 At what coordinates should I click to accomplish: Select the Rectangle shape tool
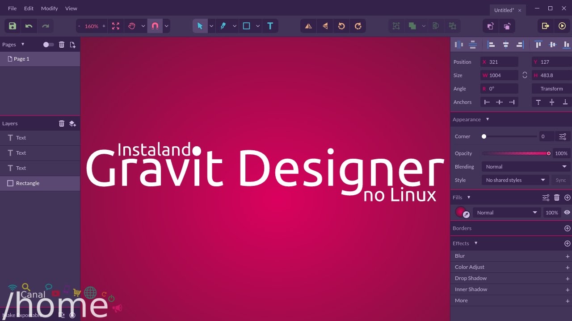pyautogui.click(x=246, y=26)
